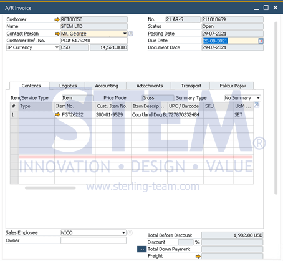Click the barcode cell 727870232484

click(185, 115)
